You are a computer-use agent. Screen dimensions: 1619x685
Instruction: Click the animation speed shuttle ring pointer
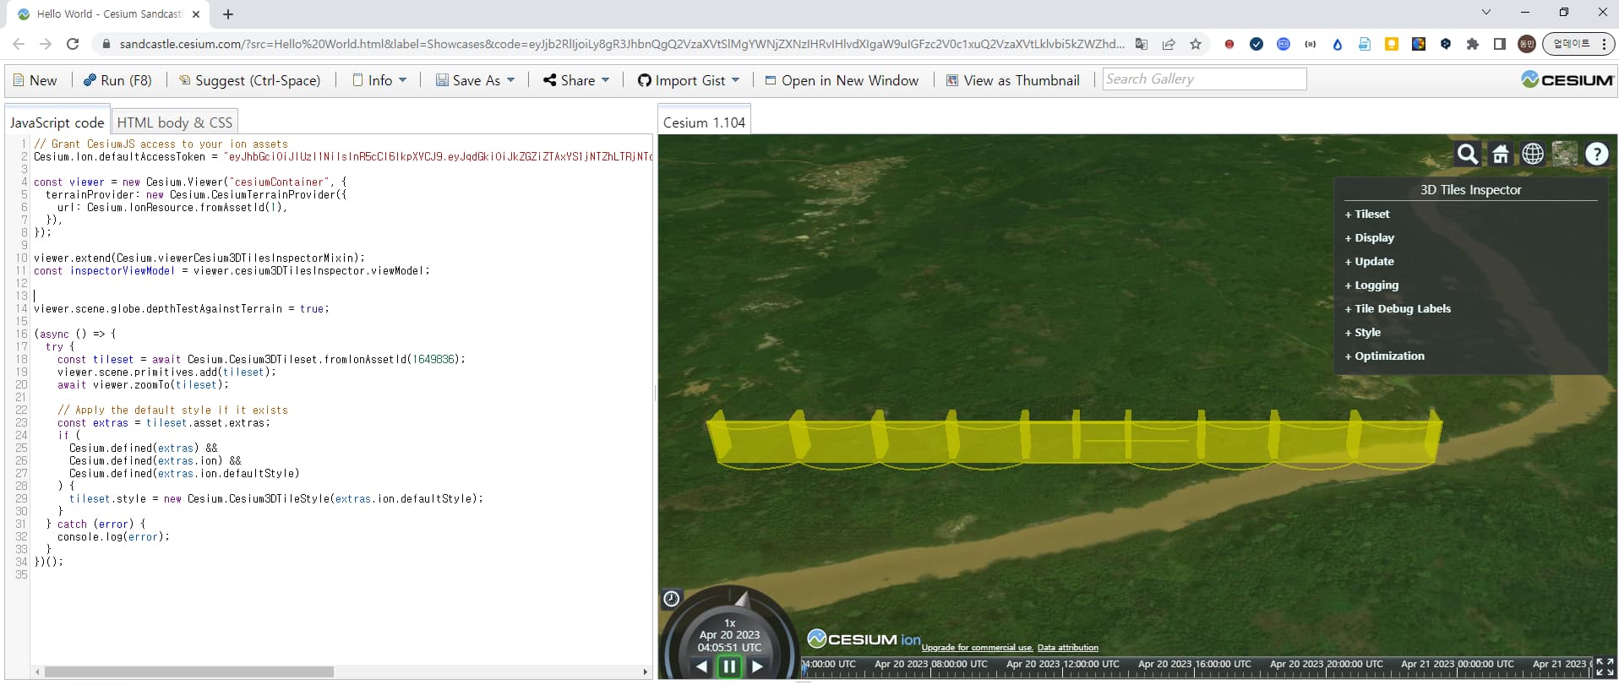(x=741, y=601)
